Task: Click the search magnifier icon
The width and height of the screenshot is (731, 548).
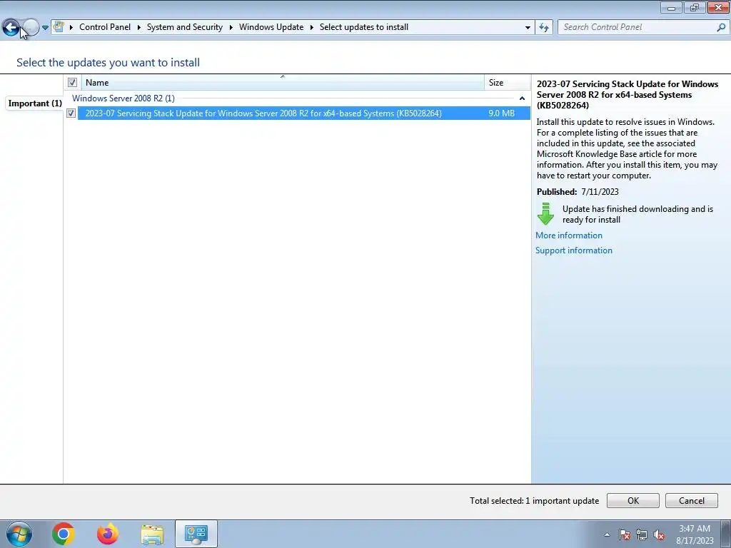Action: [721, 28]
